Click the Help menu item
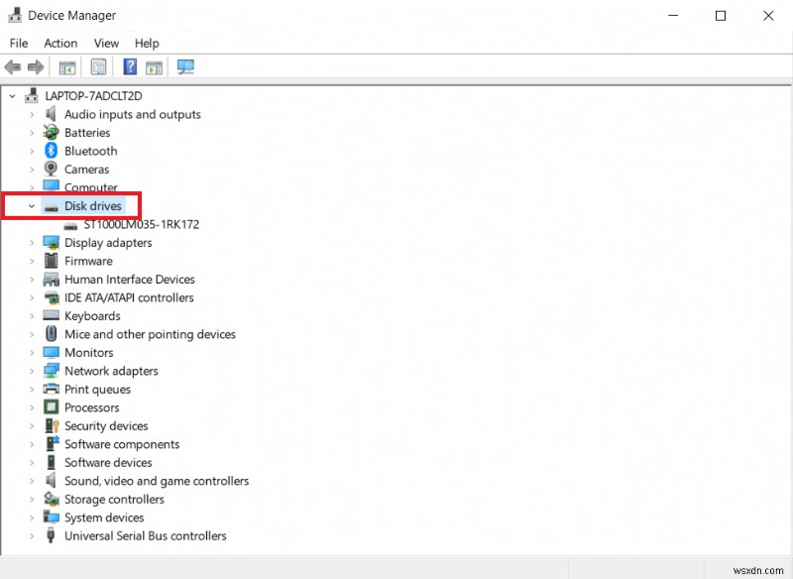Viewport: 793px width, 579px height. click(147, 43)
